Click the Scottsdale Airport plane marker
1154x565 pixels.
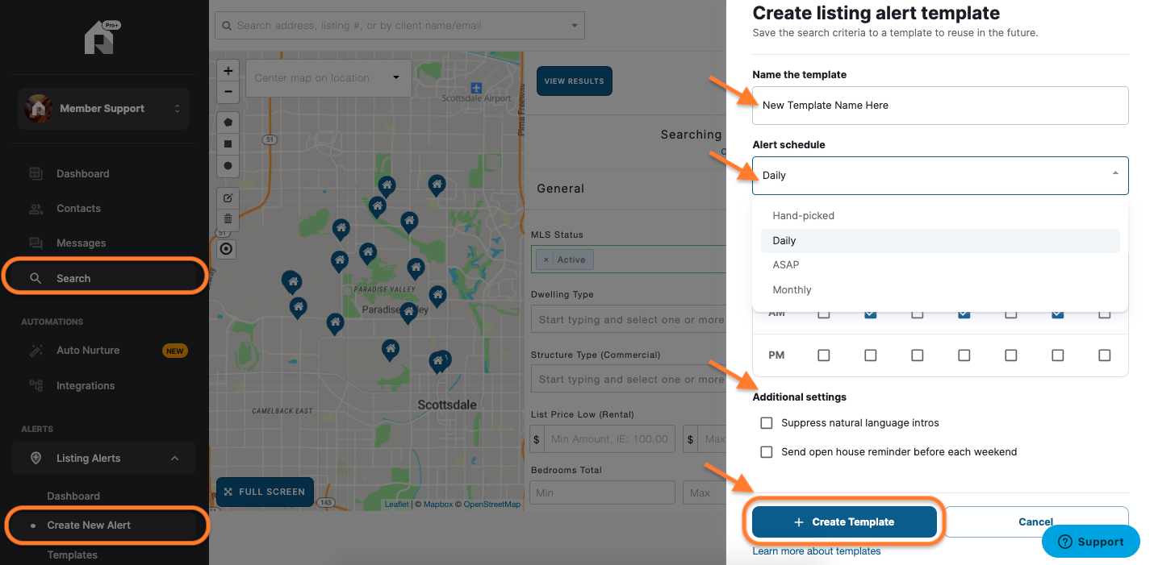coord(475,87)
